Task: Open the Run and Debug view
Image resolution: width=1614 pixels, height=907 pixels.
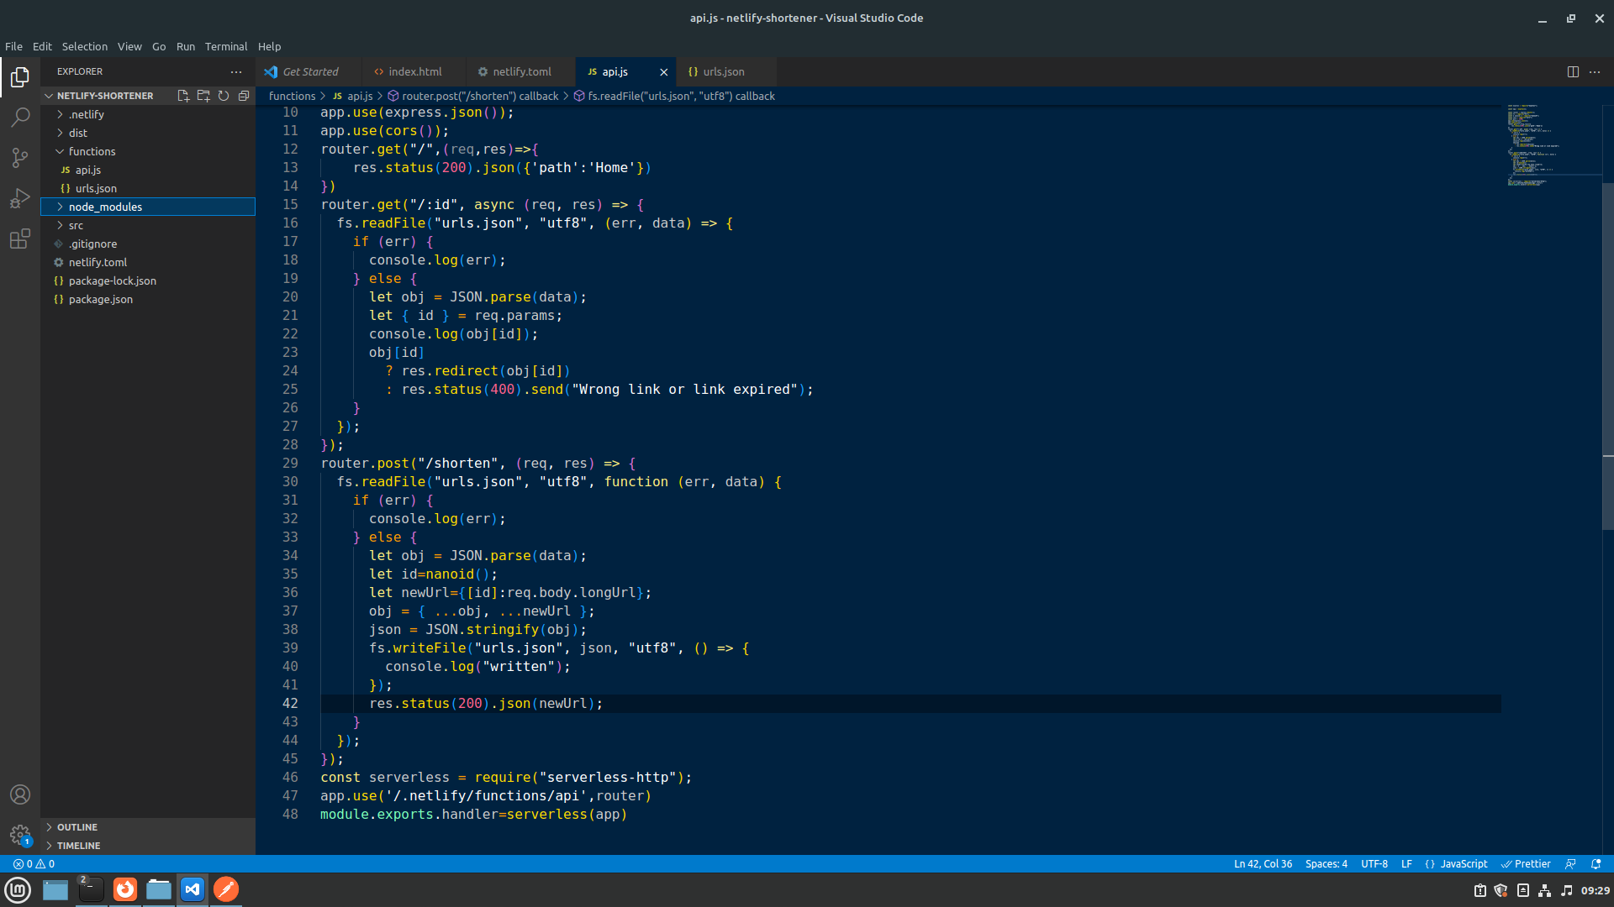Action: tap(20, 198)
